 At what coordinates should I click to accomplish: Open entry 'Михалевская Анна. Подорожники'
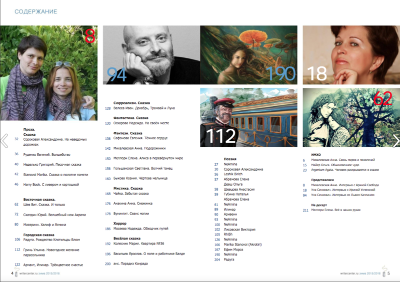[x=139, y=148]
